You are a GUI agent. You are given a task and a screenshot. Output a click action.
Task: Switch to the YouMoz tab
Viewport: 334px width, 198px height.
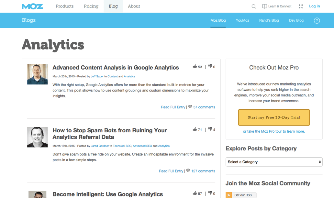point(242,20)
